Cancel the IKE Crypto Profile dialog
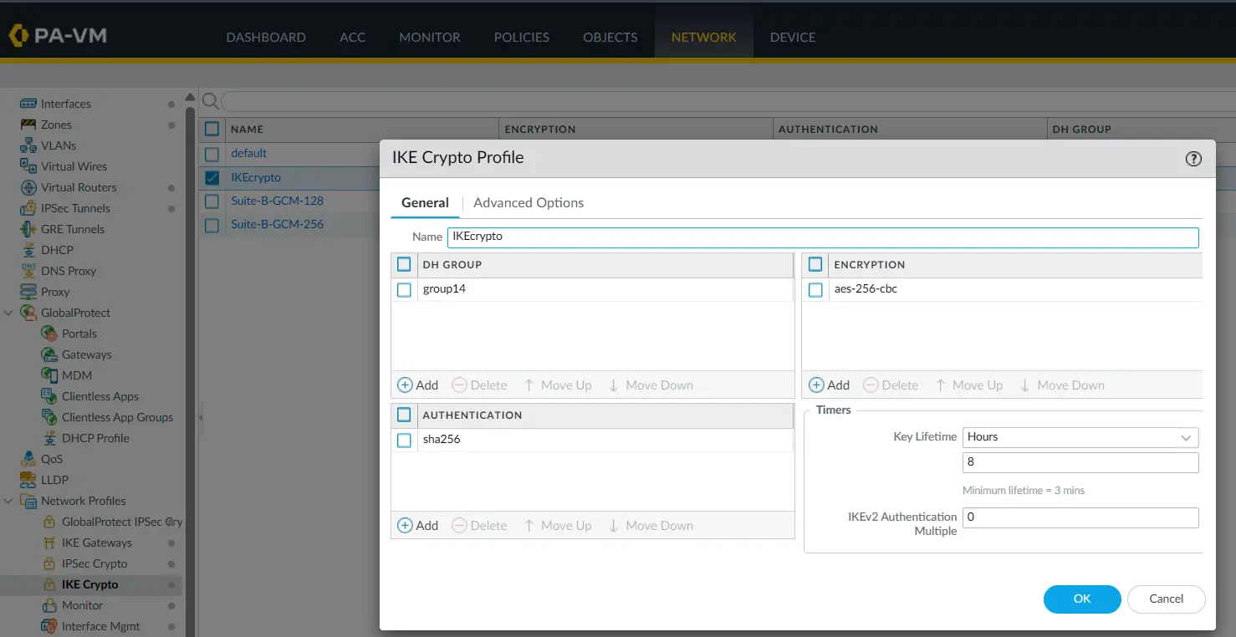Screen dimensions: 1236x637 coord(1167,599)
